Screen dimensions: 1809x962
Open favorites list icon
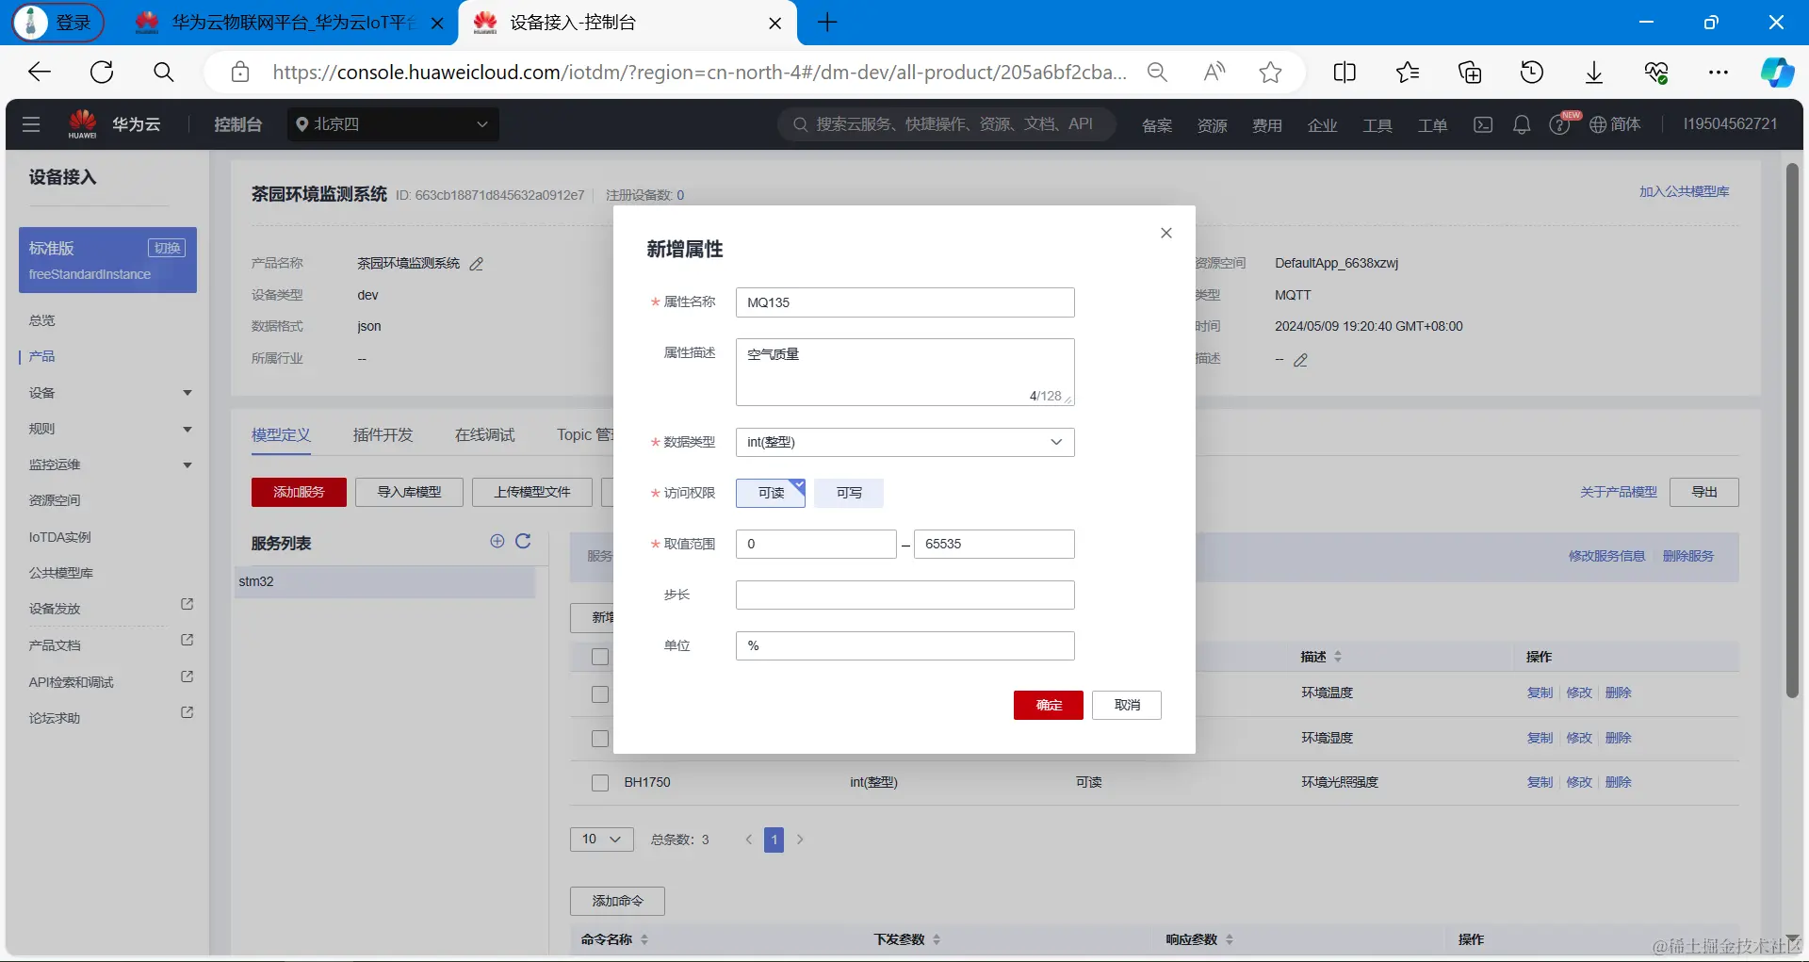pyautogui.click(x=1408, y=73)
